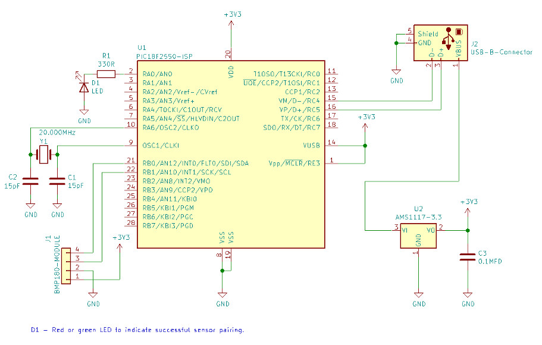Click the GND symbol below connector J1
This screenshot has width=542, height=345.
pos(93,295)
